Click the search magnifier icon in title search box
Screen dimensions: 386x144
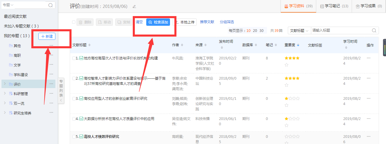tap(374, 30)
